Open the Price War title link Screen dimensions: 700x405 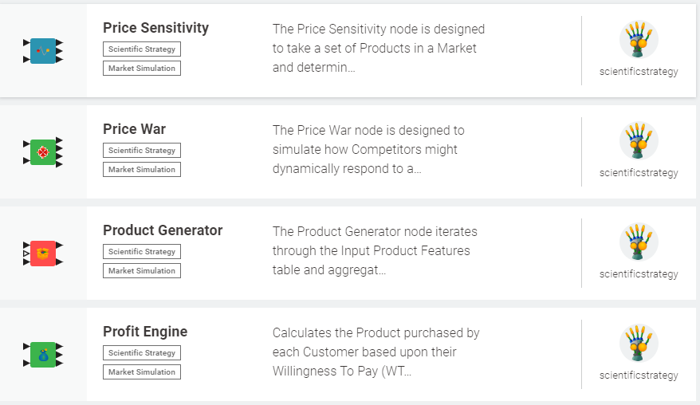pos(134,129)
